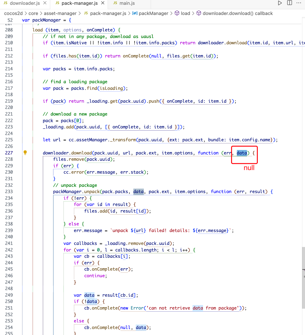Click the string 'can not retrieve data from package'

(193, 308)
